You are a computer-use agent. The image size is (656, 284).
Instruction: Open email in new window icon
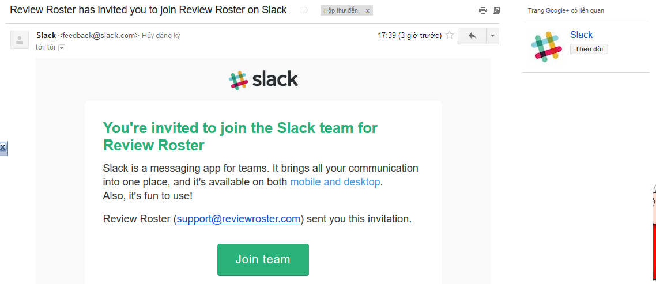point(496,10)
